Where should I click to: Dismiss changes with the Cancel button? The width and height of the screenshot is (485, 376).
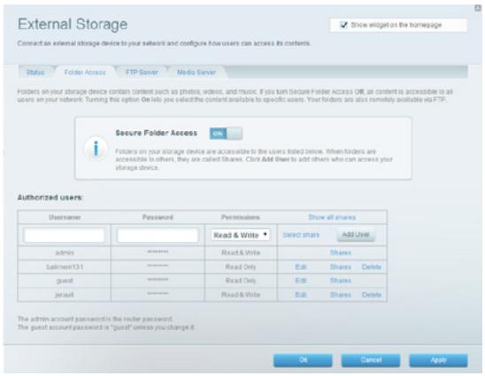click(x=371, y=360)
